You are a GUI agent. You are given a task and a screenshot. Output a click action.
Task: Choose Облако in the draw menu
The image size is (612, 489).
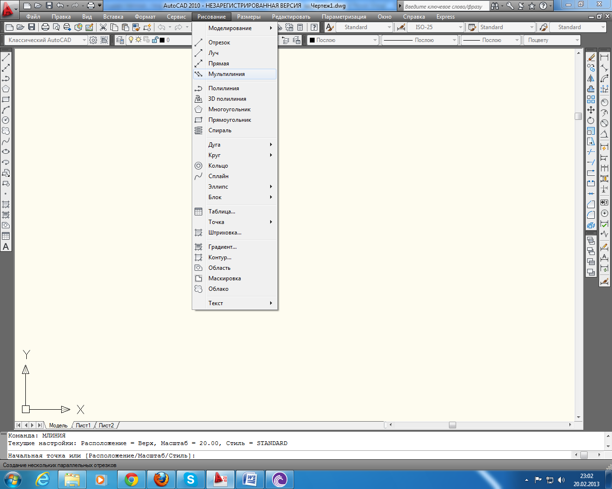click(x=235, y=289)
